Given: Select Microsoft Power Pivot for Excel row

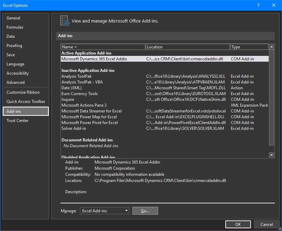Looking at the screenshot, I should [165, 123].
